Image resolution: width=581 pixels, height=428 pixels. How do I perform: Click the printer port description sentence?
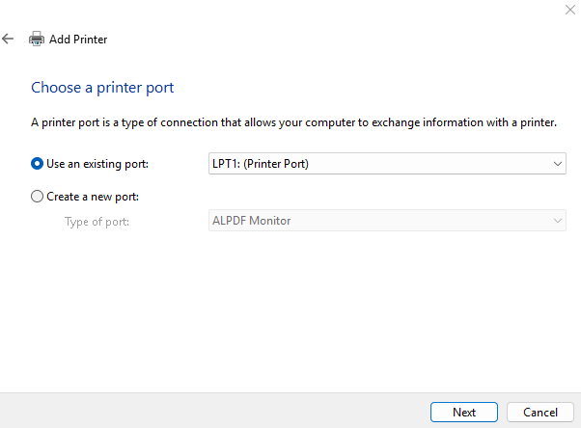pyautogui.click(x=293, y=123)
